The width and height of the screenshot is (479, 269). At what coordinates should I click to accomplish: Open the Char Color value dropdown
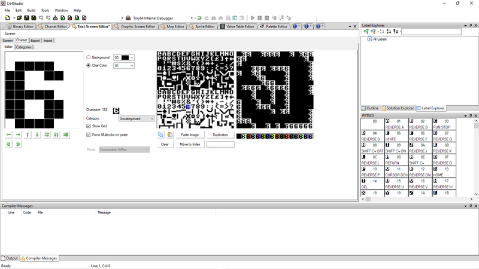124,66
